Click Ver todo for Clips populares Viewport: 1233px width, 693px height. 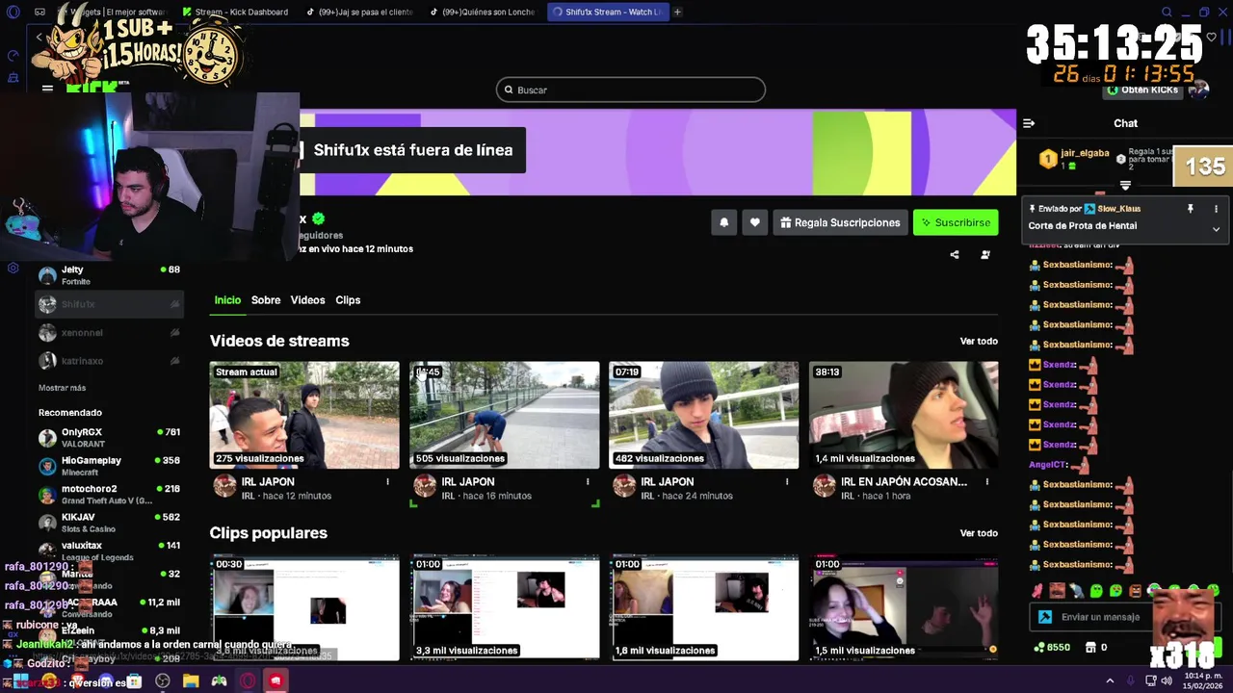[x=979, y=533]
